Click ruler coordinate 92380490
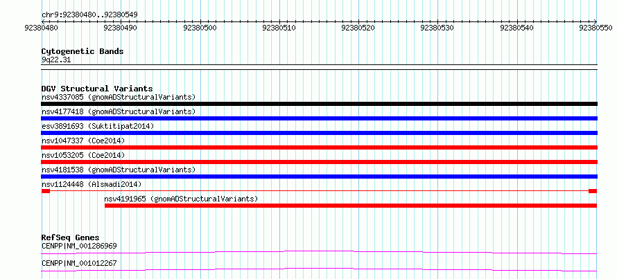The width and height of the screenshot is (617, 279). pyautogui.click(x=121, y=28)
